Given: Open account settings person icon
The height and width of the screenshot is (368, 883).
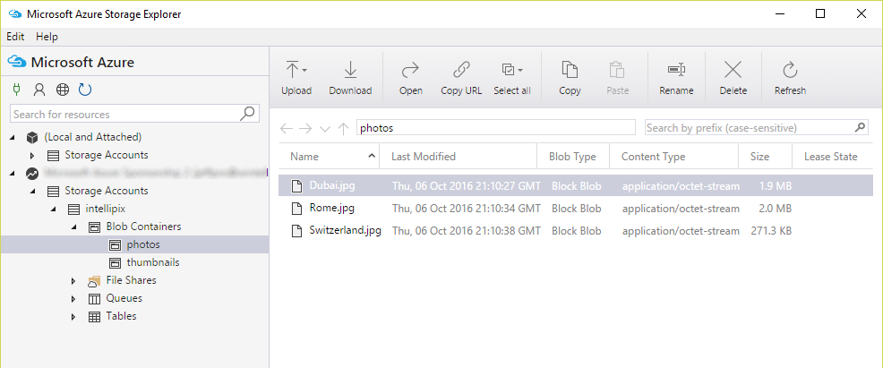Looking at the screenshot, I should 39,89.
